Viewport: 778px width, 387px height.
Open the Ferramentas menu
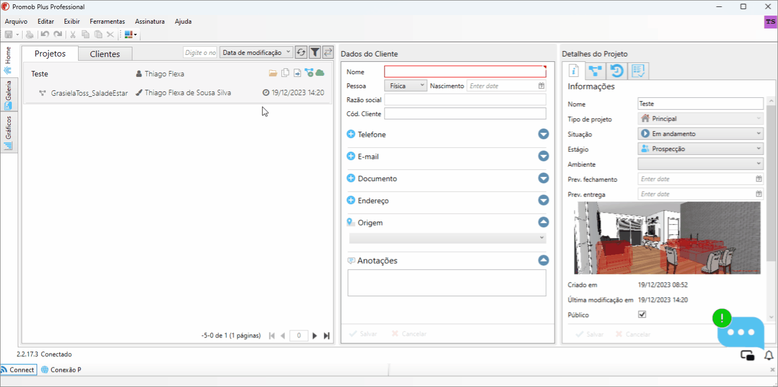(107, 21)
